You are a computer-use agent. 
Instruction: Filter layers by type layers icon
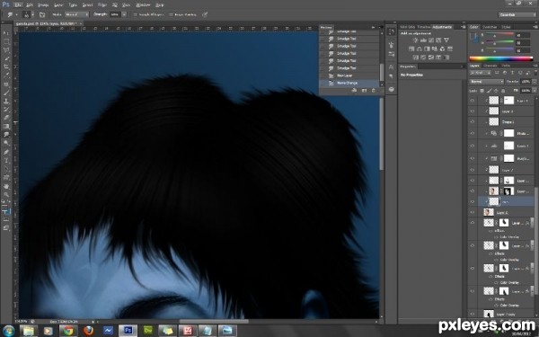(x=513, y=73)
